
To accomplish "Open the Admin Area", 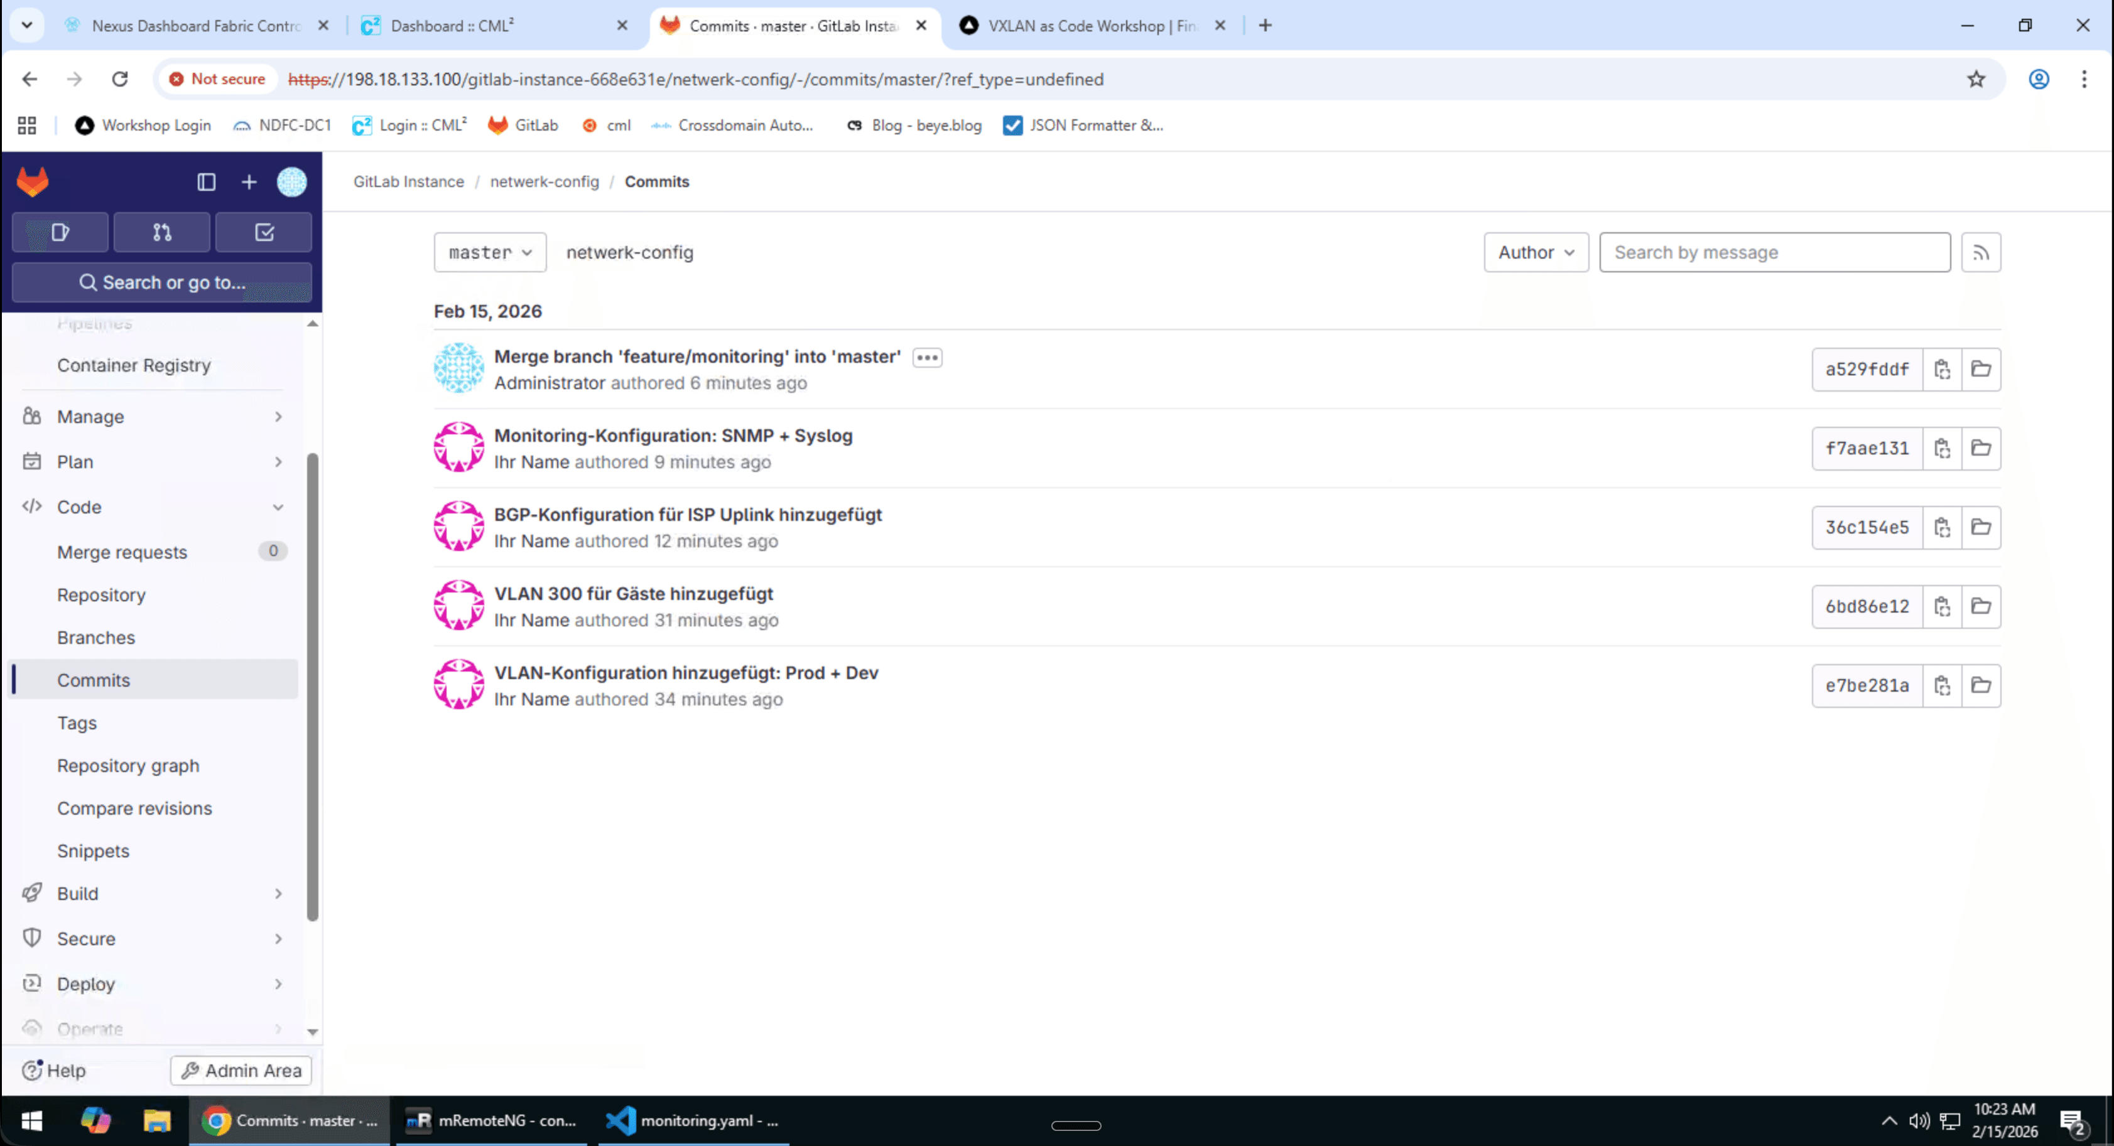I will 240,1069.
